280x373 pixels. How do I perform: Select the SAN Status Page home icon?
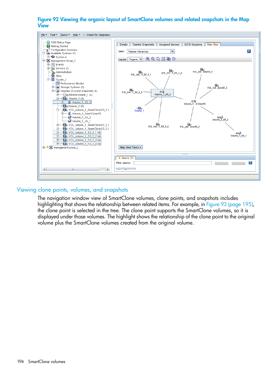48,42
